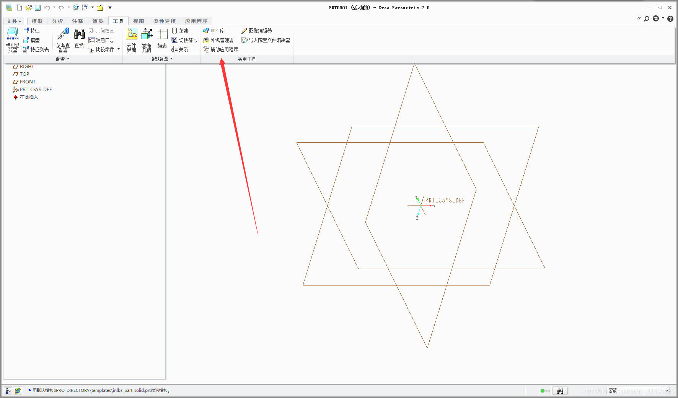The image size is (678, 398).
Task: Open the 模型播放器 model player tool
Action: coord(13,39)
